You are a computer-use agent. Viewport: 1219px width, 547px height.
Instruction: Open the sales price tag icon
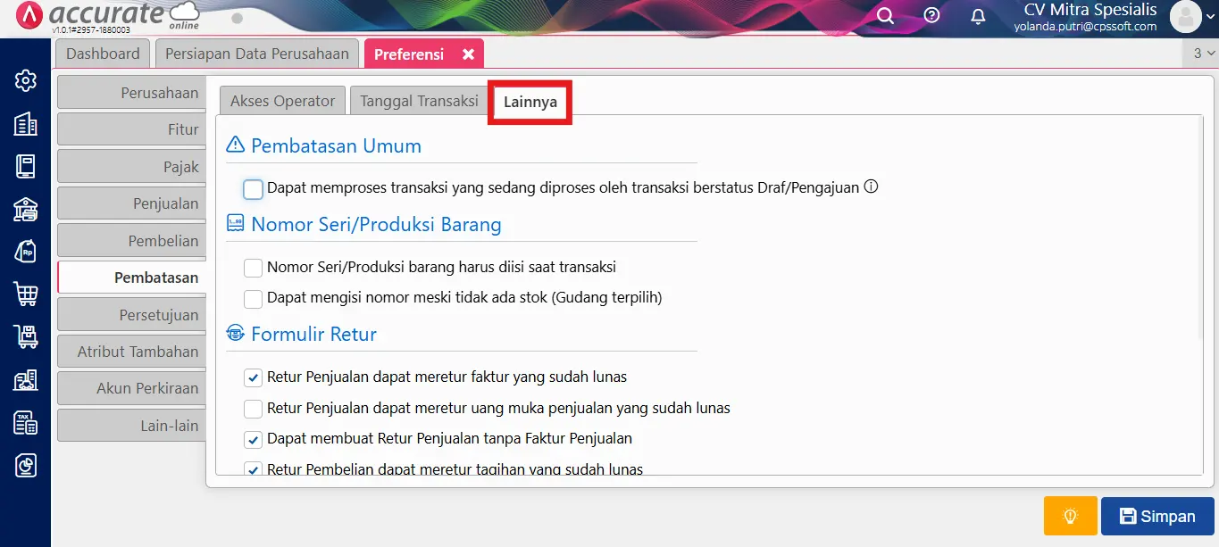(x=26, y=252)
